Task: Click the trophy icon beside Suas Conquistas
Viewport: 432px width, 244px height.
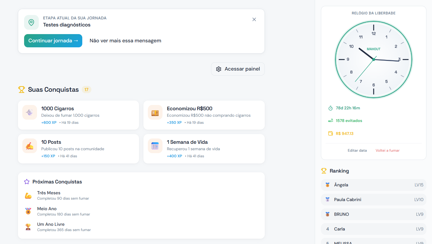Action: [x=21, y=89]
